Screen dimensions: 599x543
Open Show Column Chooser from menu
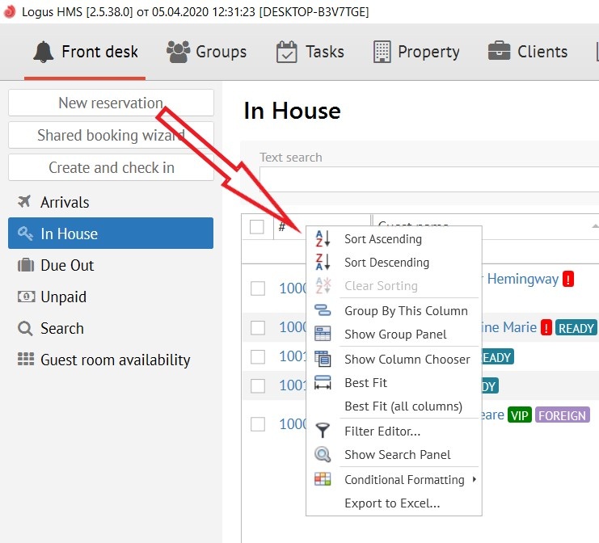click(394, 359)
